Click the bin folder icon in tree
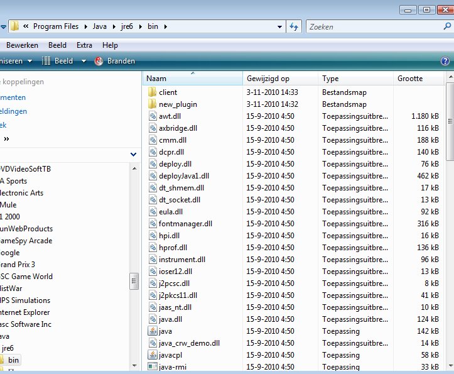454x374 pixels. [x=2, y=360]
